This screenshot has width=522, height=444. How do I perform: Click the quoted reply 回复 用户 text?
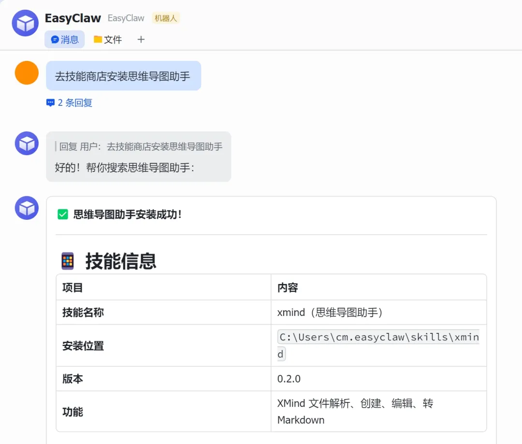pos(140,146)
